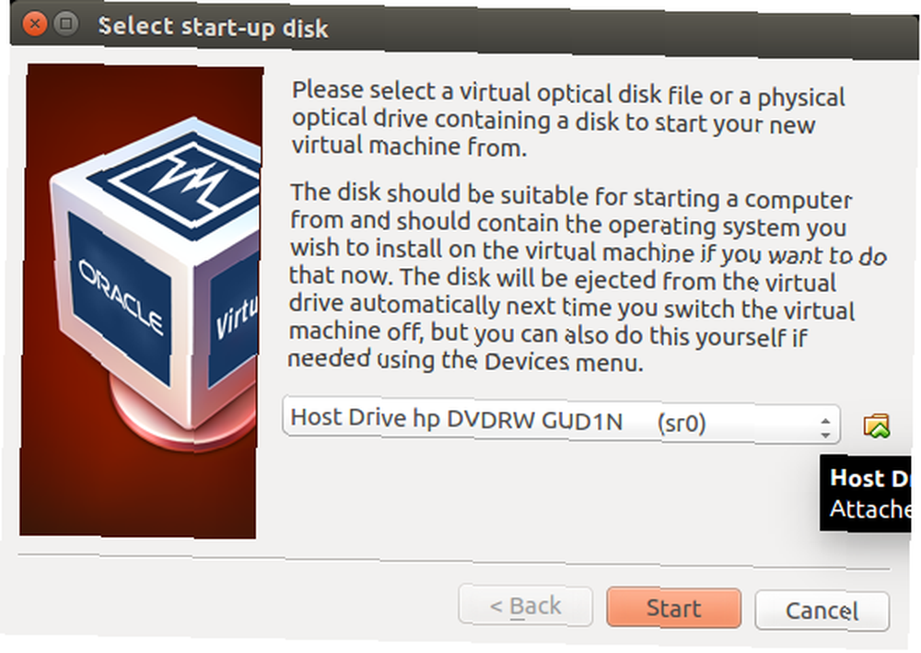This screenshot has width=921, height=653.
Task: Open the Host Drive hp DVDRW dropdown
Action: click(561, 421)
